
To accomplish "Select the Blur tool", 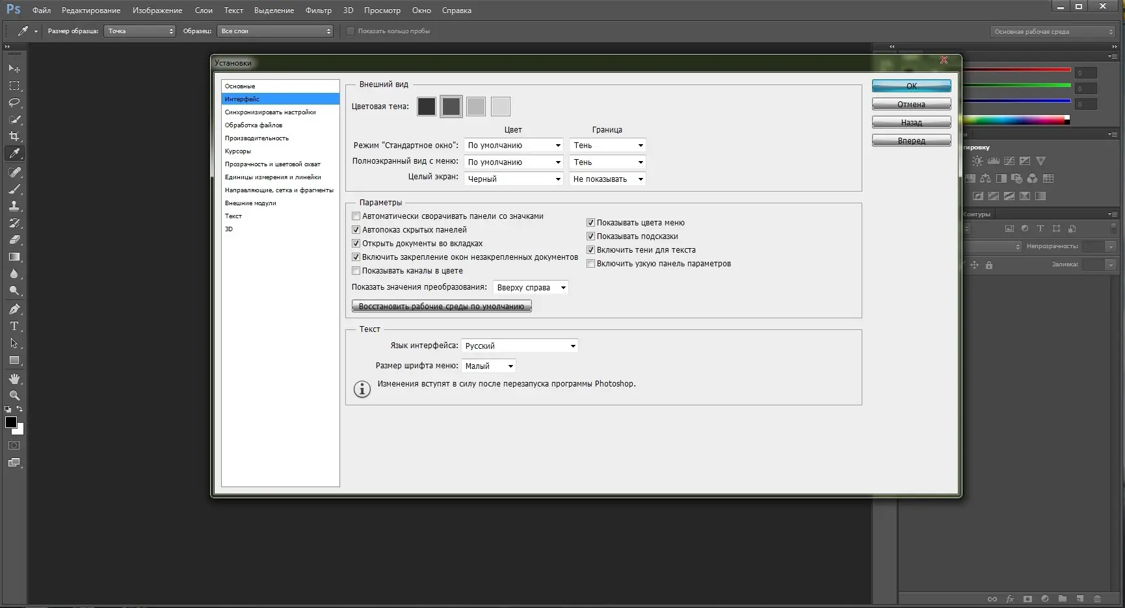I will [14, 273].
